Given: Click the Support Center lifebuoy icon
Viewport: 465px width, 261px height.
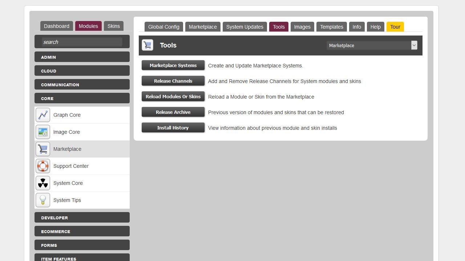Looking at the screenshot, I should (43, 166).
